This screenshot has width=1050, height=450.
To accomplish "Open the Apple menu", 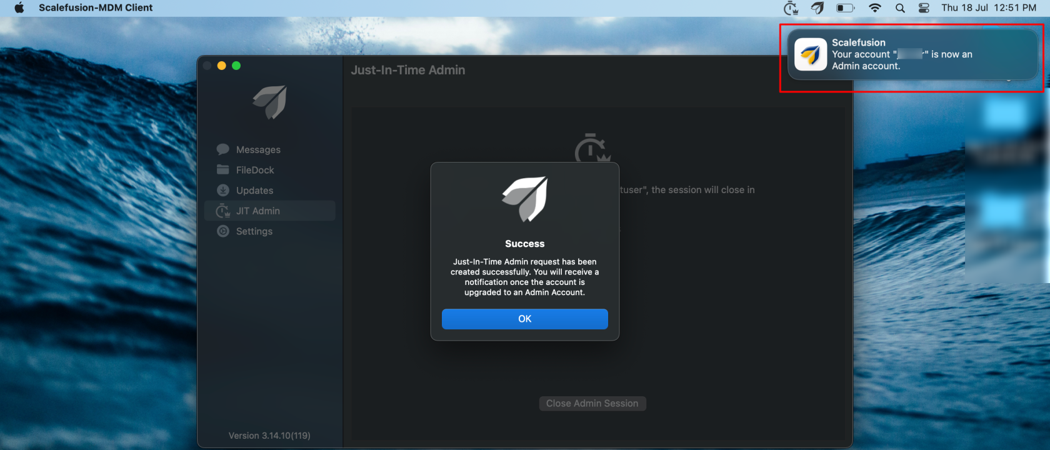I will point(19,7).
